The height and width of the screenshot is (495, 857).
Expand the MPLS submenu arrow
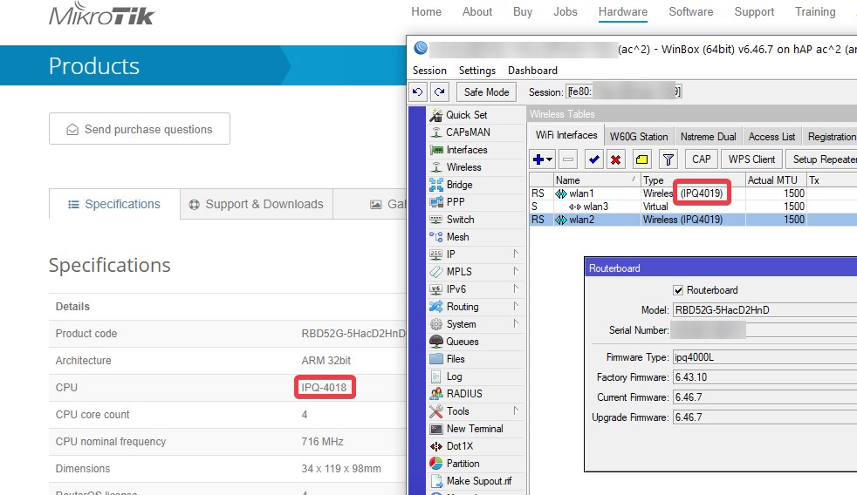pyautogui.click(x=516, y=271)
